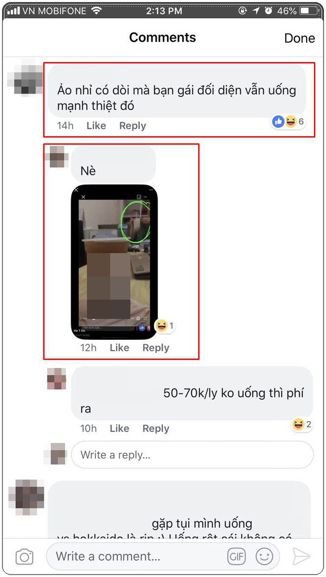The width and height of the screenshot is (326, 577).
Task: Tap the send arrow icon
Action: coord(301,556)
